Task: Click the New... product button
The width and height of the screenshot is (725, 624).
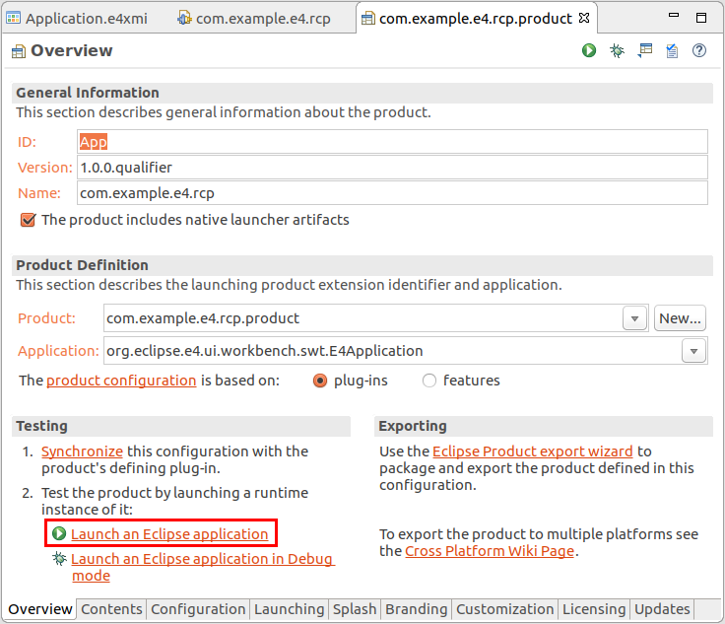Action: (x=680, y=318)
